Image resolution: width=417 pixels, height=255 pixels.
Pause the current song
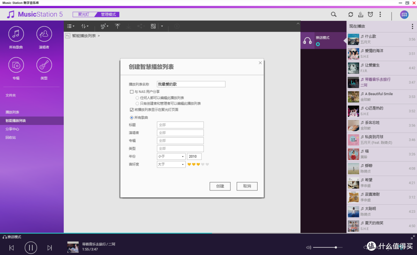tap(31, 248)
